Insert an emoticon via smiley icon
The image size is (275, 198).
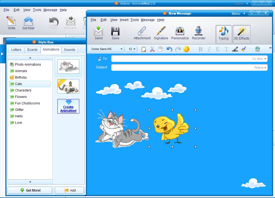tap(186, 49)
